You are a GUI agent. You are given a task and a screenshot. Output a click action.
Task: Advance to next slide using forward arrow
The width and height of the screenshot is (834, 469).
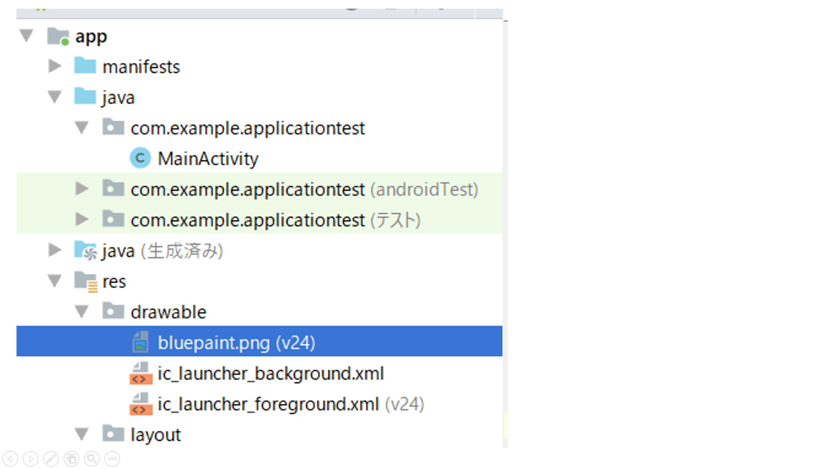[30, 459]
